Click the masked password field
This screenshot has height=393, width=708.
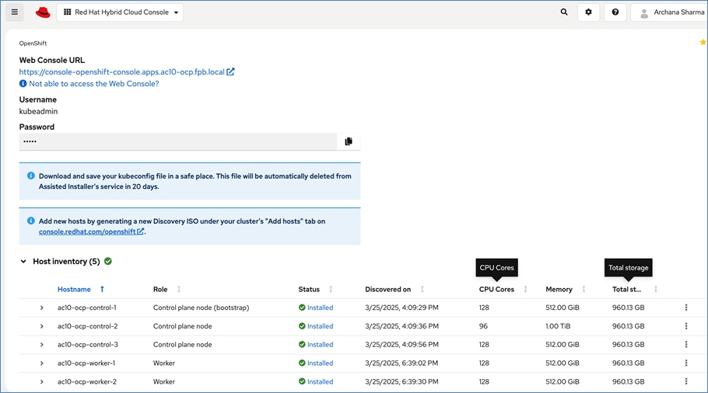tap(178, 141)
